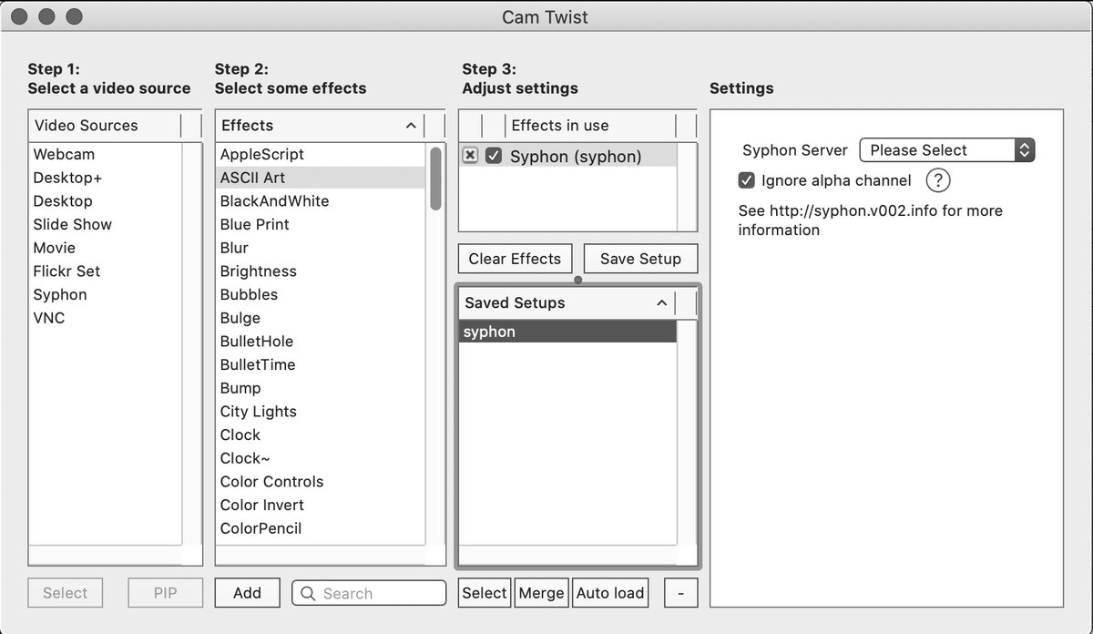The image size is (1093, 634).
Task: Click the minus button to remove setup
Action: click(x=681, y=593)
